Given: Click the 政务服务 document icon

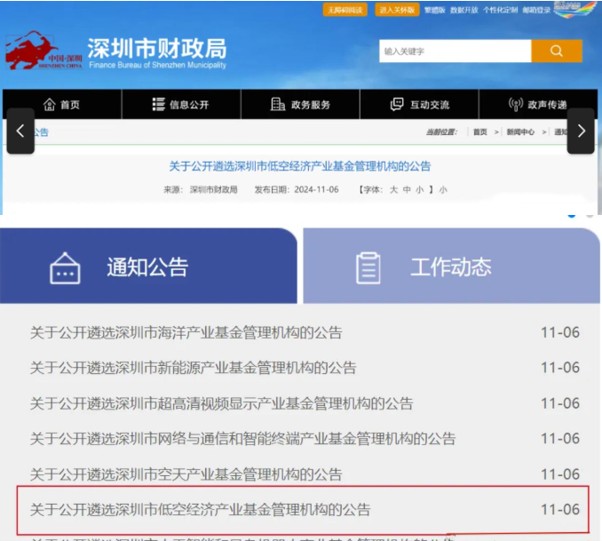Looking at the screenshot, I should pos(278,105).
